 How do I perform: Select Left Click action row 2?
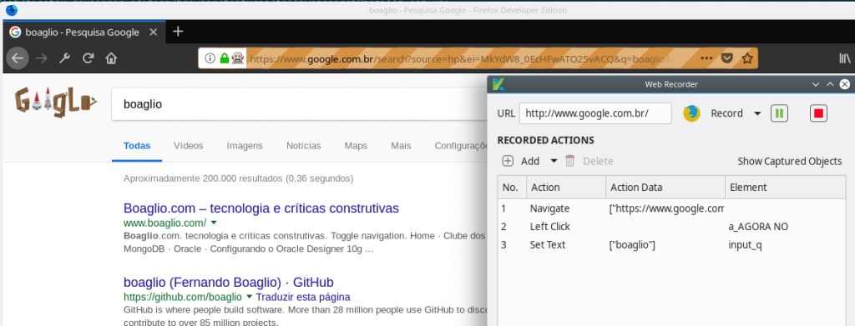click(x=672, y=227)
